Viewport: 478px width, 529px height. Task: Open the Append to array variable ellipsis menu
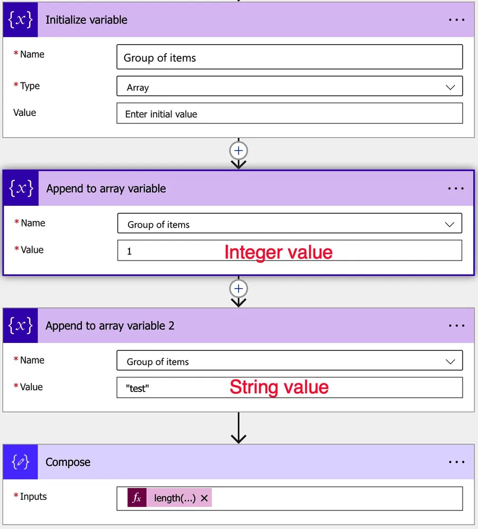[456, 189]
